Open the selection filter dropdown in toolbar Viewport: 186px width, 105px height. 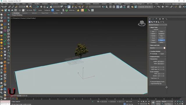pos(22,7)
